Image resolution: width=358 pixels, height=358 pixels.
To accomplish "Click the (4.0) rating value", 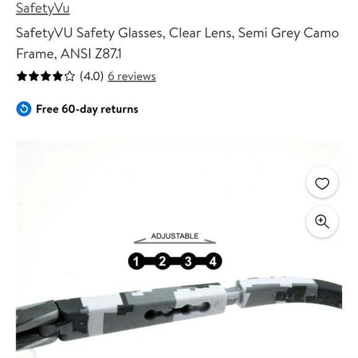I will pos(92,76).
